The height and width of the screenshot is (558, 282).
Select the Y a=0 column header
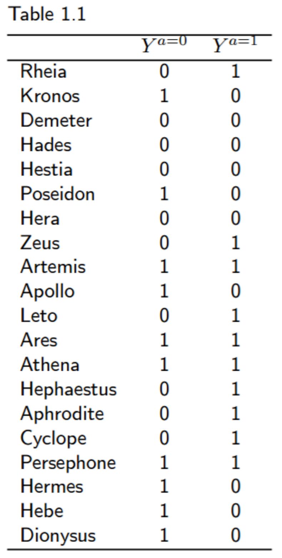[x=164, y=45]
